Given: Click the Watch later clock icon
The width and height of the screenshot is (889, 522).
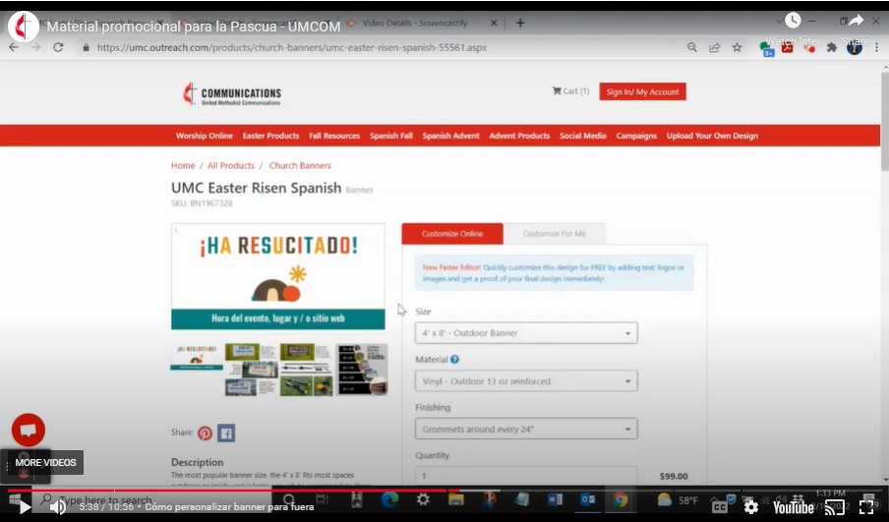Looking at the screenshot, I should point(793,22).
